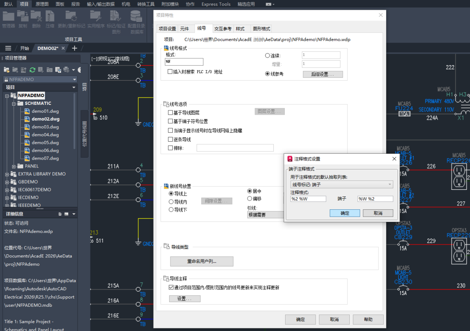Click the 设置... button under 导线注释
The image size is (470, 331).
(x=184, y=299)
